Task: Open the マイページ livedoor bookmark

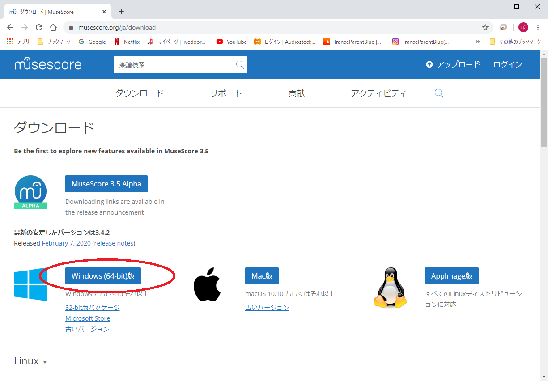Action: [x=176, y=42]
